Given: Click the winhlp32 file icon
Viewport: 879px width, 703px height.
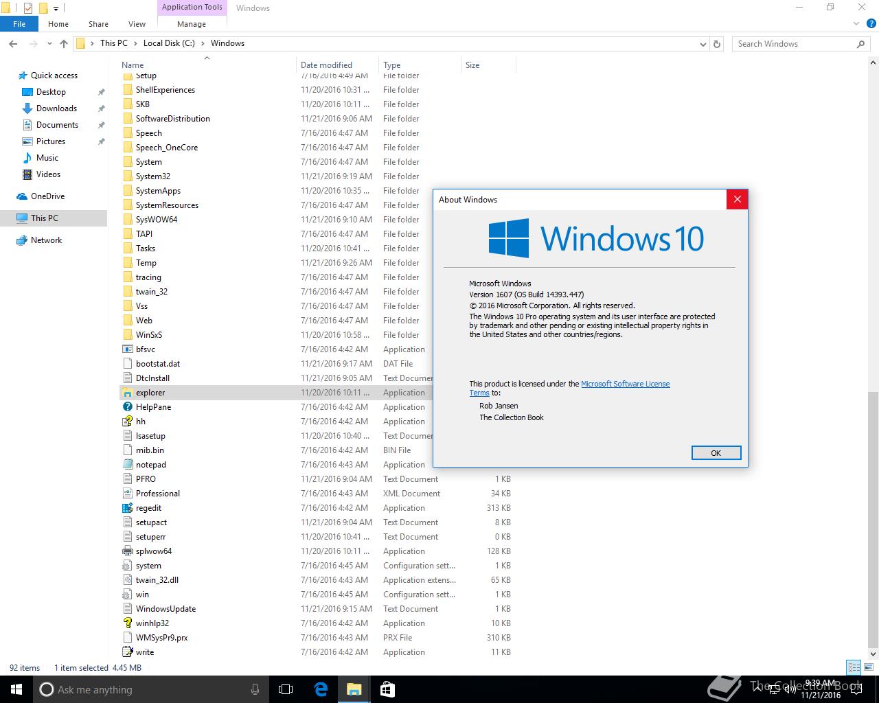Looking at the screenshot, I should click(127, 623).
